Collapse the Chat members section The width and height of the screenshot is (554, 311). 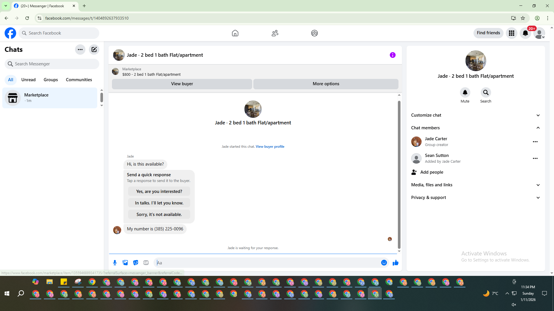(x=475, y=128)
